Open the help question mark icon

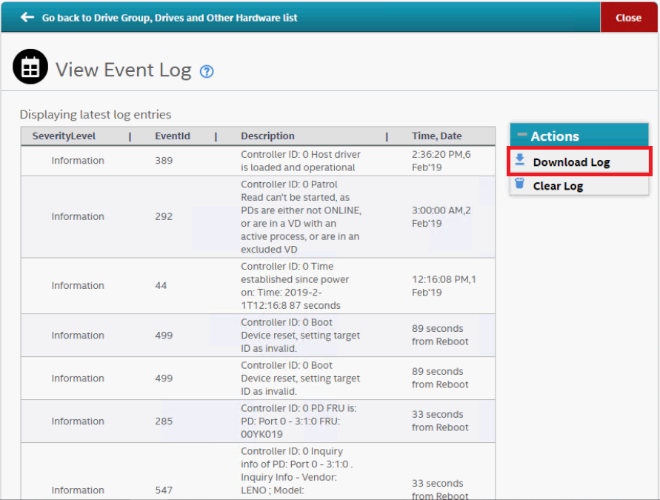(x=207, y=72)
